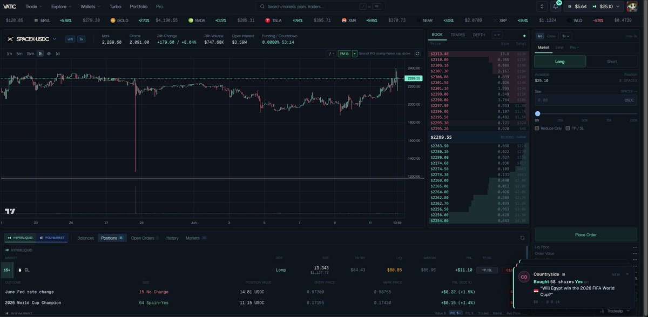The width and height of the screenshot is (648, 317).
Task: Click the Place Order button
Action: 586,234
